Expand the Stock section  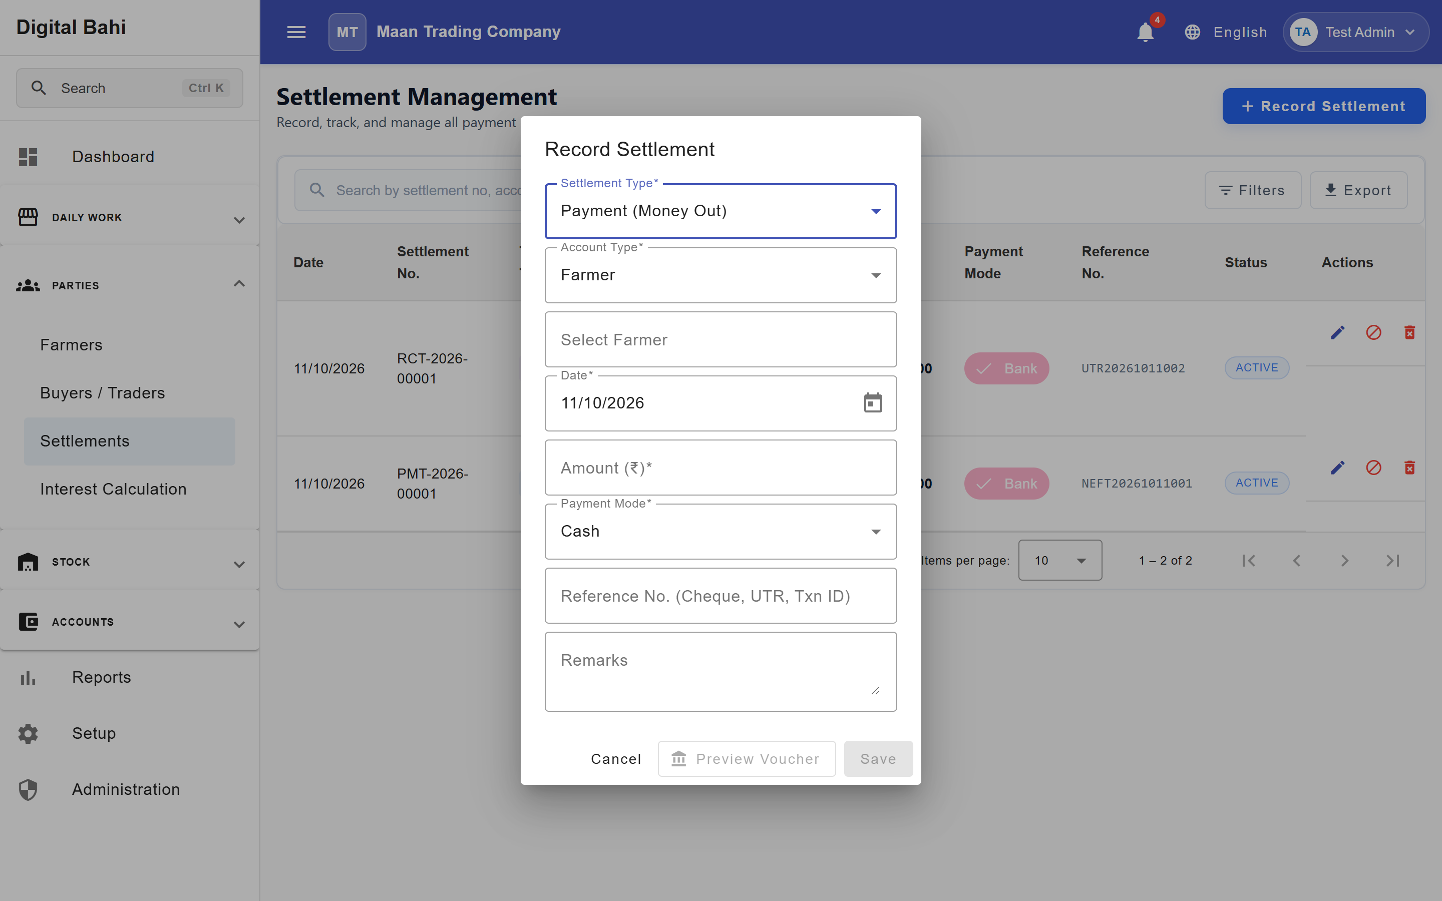[130, 562]
